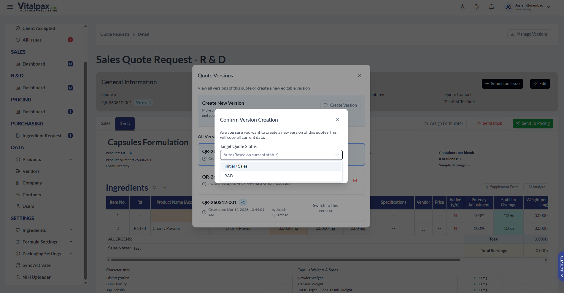Image resolution: width=564 pixels, height=293 pixels.
Task: Click Create Version button
Action: [x=340, y=105]
